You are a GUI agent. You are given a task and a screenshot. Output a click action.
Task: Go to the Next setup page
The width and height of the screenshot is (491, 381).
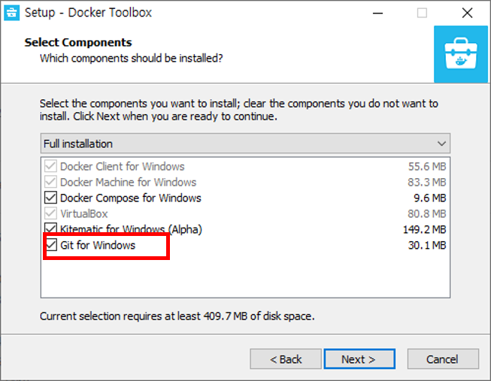359,359
